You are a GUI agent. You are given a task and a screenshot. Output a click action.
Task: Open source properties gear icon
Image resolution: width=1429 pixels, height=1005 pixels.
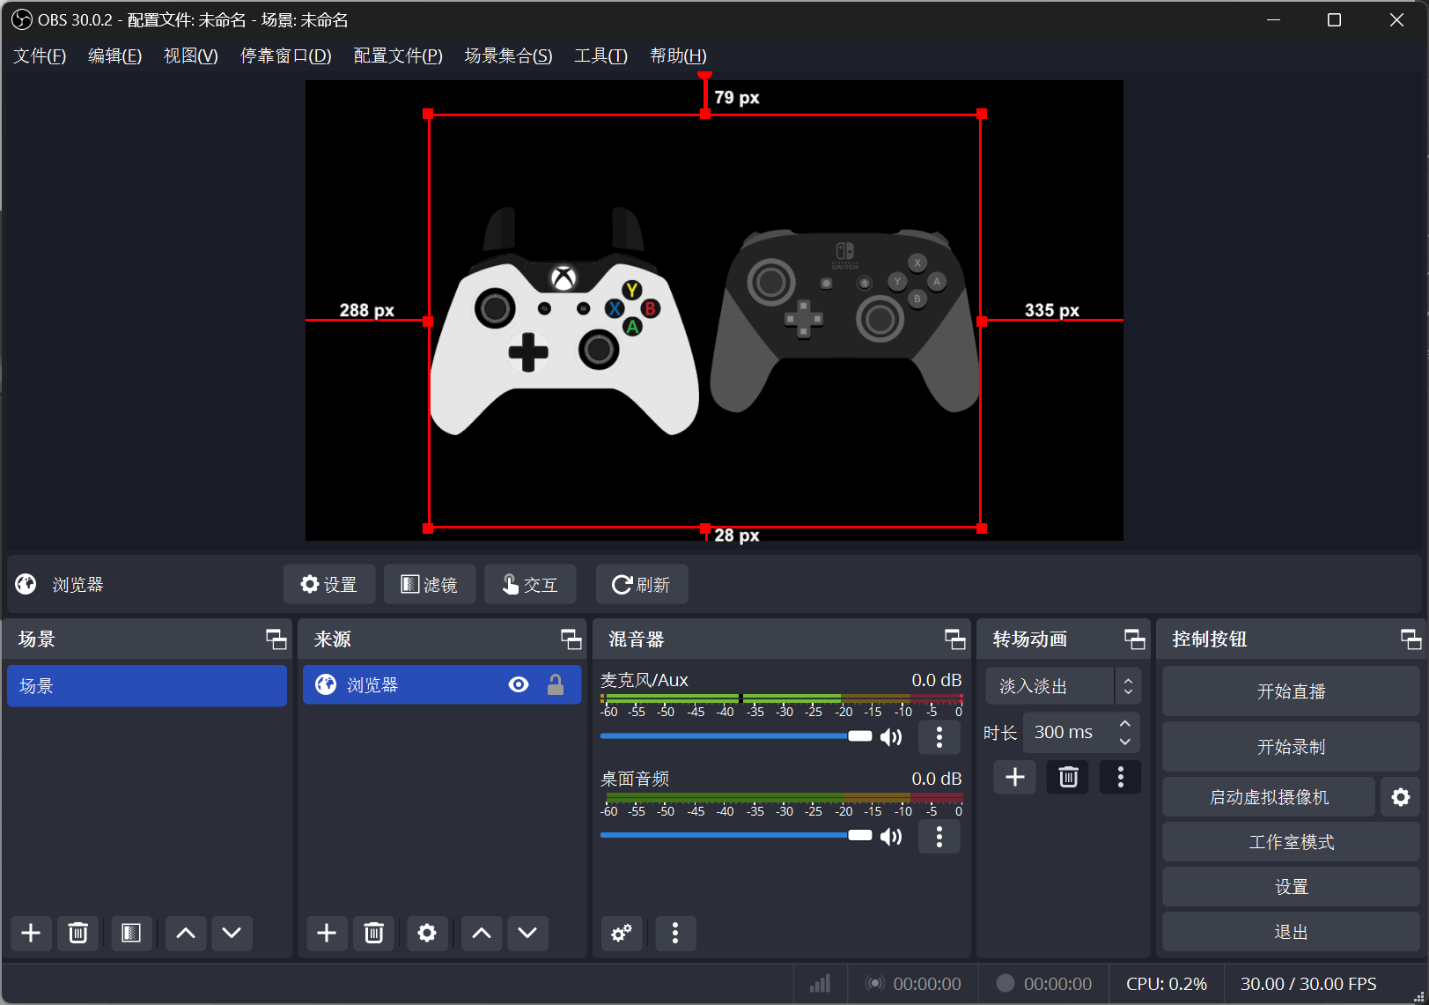(x=427, y=933)
